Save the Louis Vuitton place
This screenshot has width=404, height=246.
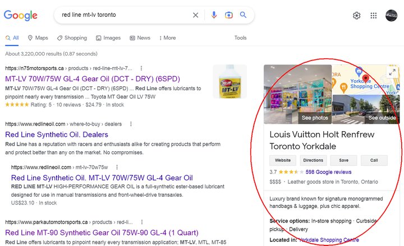click(344, 160)
